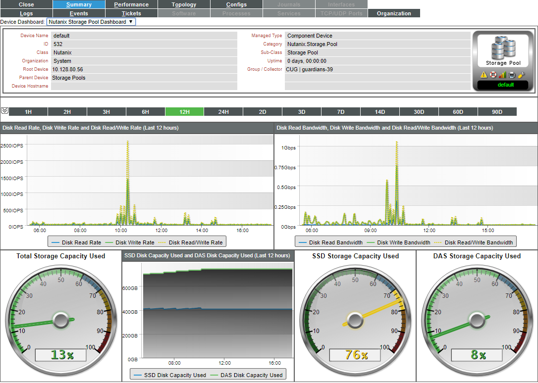538x383 pixels.
Task: Click the Storage Pool disk stack image
Action: tap(503, 48)
